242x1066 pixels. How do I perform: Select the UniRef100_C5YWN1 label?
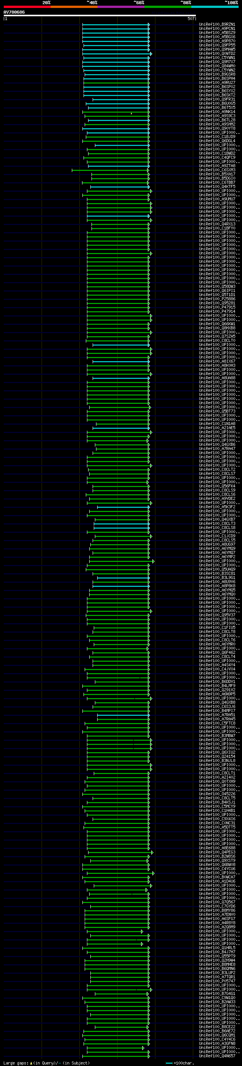(x=217, y=58)
